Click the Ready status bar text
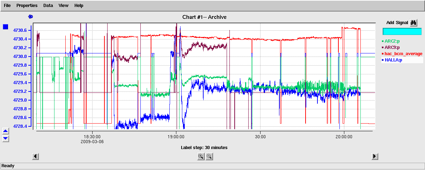The image size is (425, 170). (8, 166)
